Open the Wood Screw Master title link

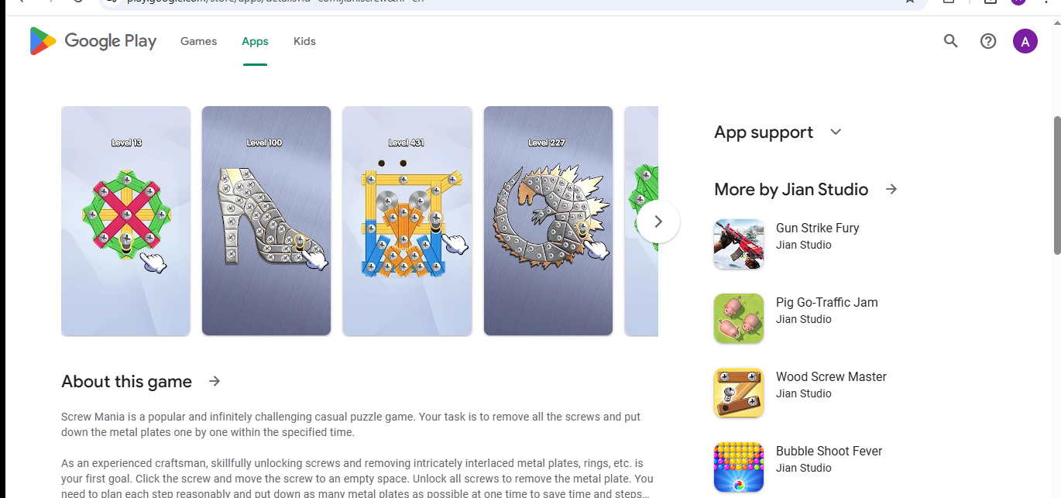pos(831,376)
